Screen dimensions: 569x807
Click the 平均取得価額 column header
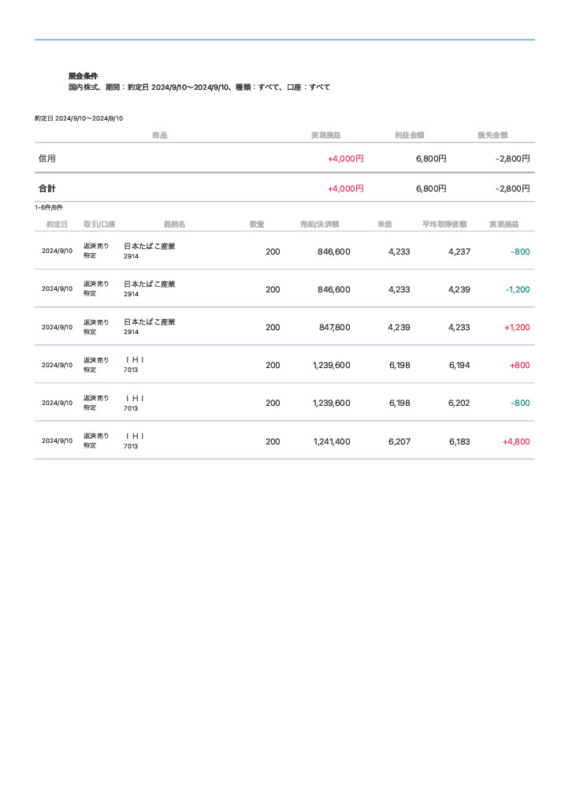pyautogui.click(x=444, y=225)
